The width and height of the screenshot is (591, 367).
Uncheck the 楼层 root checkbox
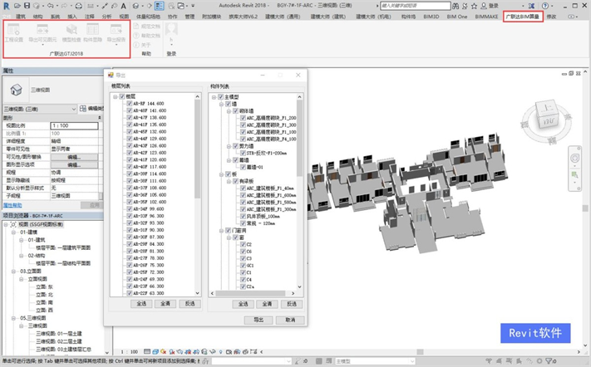(x=122, y=97)
